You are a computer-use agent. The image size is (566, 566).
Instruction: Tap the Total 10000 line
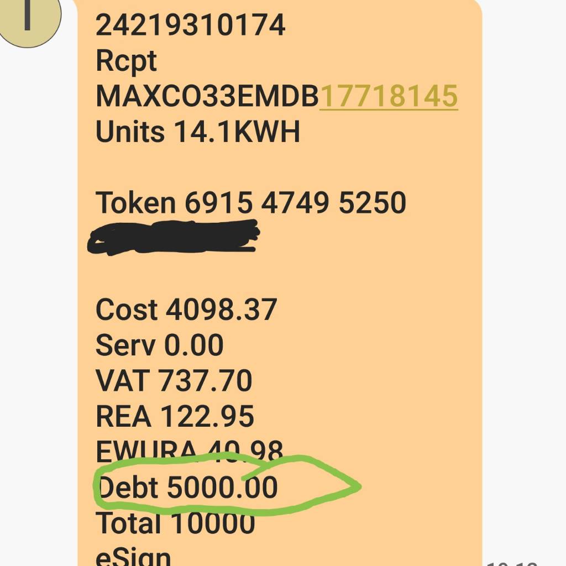(x=175, y=523)
